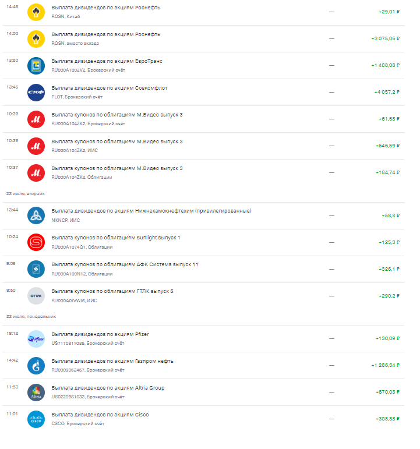Click Sunlight выпуск 1 coupon payout title
Image resolution: width=420 pixels, height=449 pixels.
click(x=116, y=238)
